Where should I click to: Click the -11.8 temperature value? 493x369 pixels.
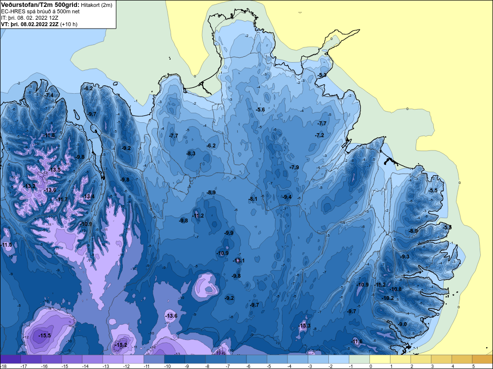49,136
